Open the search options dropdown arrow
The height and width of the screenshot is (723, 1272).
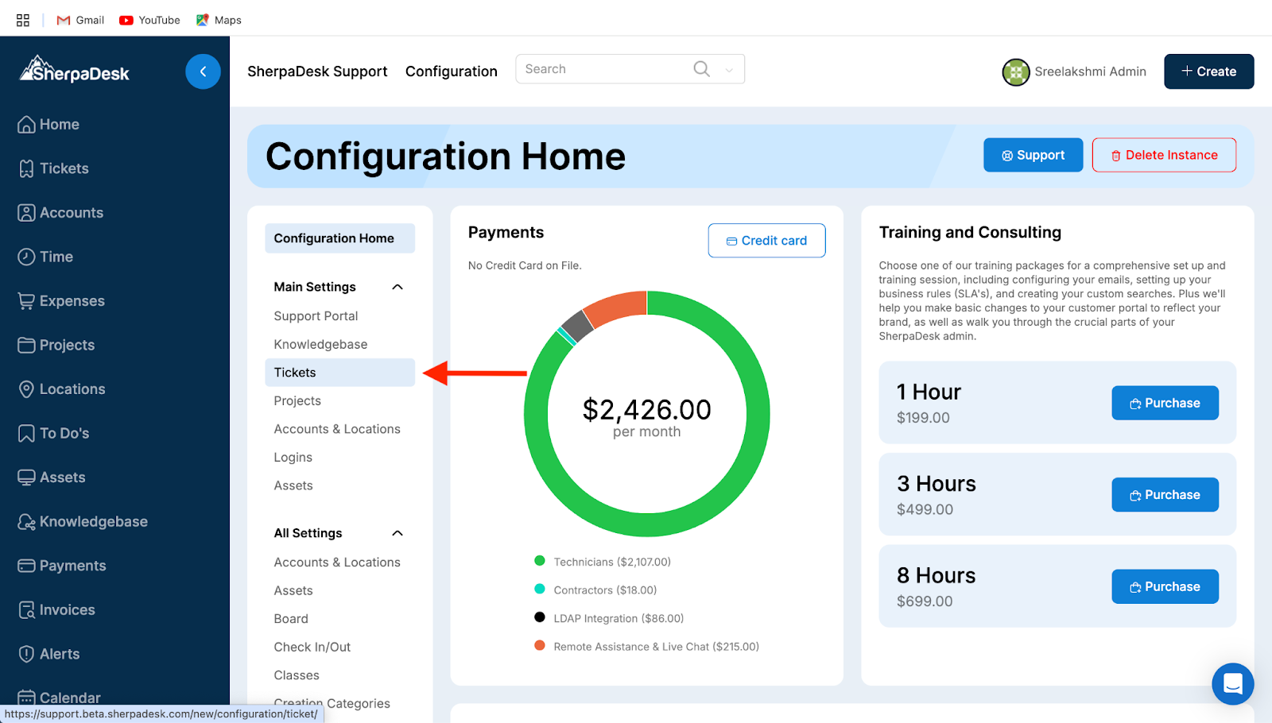pos(729,70)
